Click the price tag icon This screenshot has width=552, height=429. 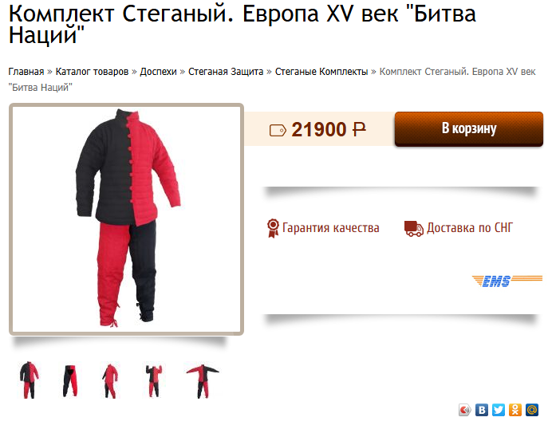[x=278, y=130]
